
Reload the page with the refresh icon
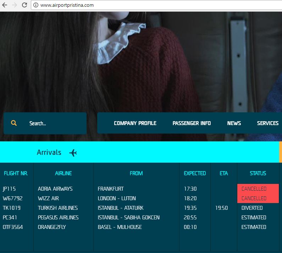[24, 5]
